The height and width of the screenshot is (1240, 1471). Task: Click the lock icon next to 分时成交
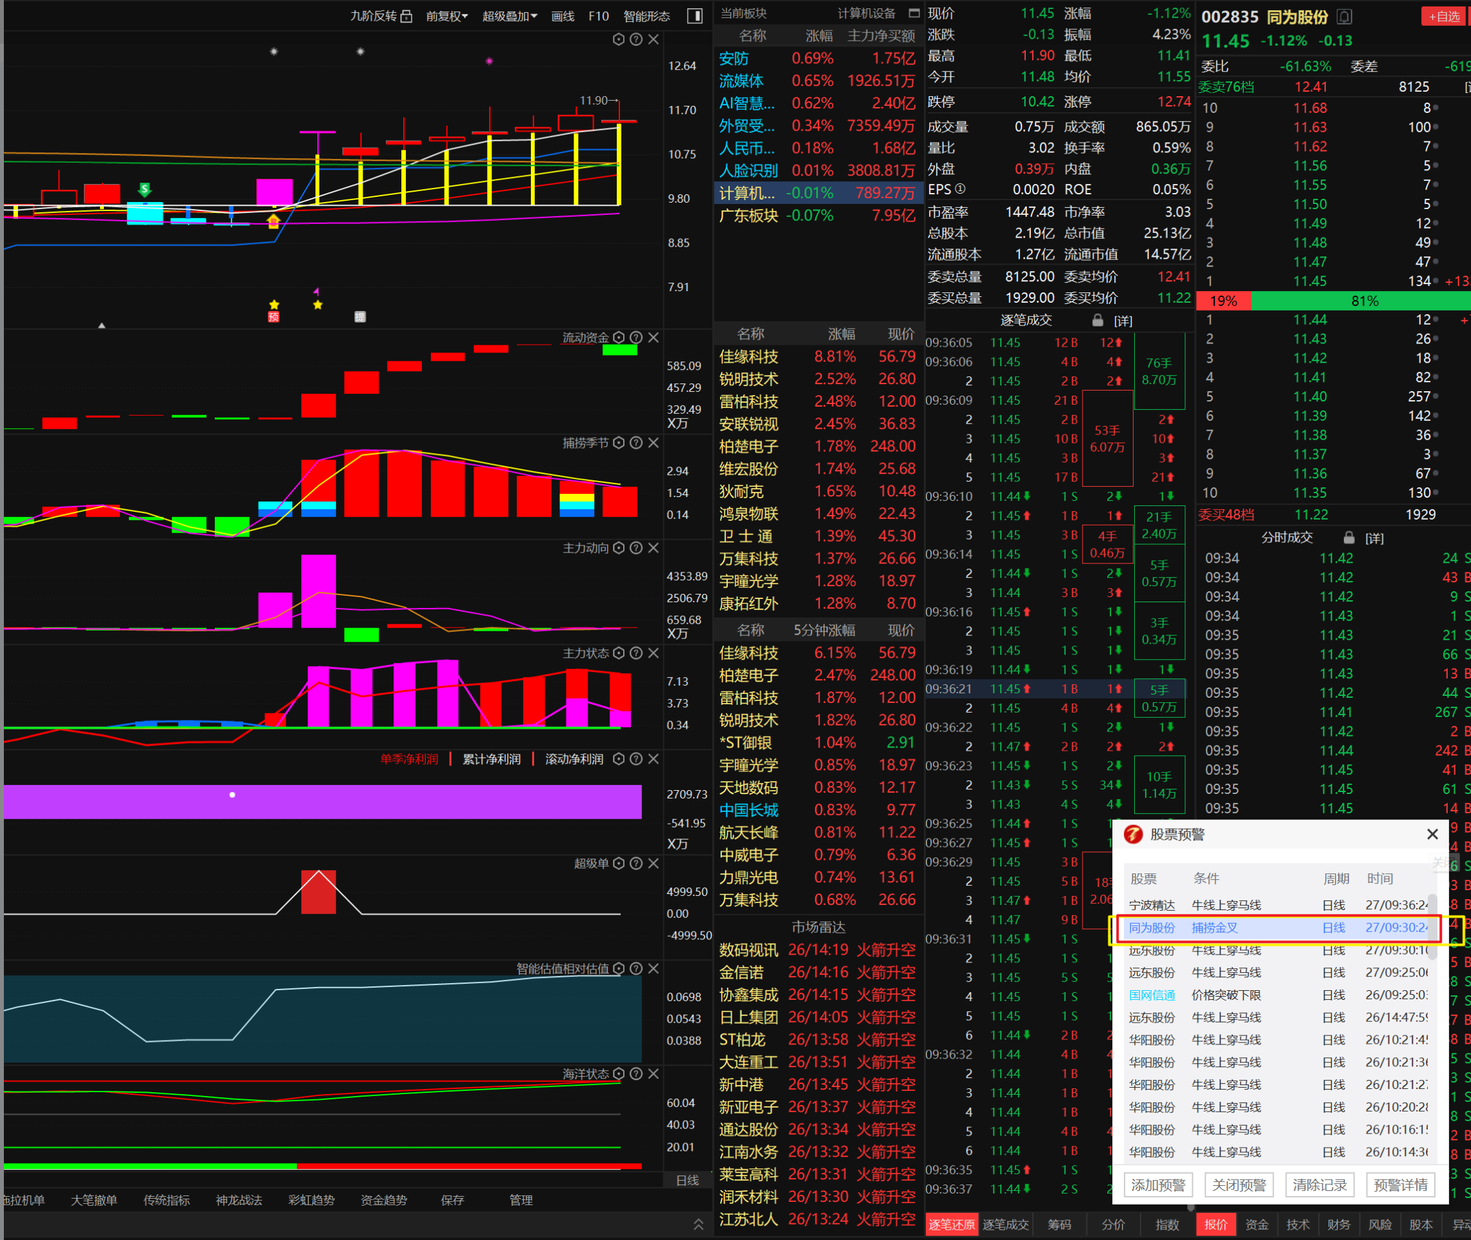click(1349, 538)
